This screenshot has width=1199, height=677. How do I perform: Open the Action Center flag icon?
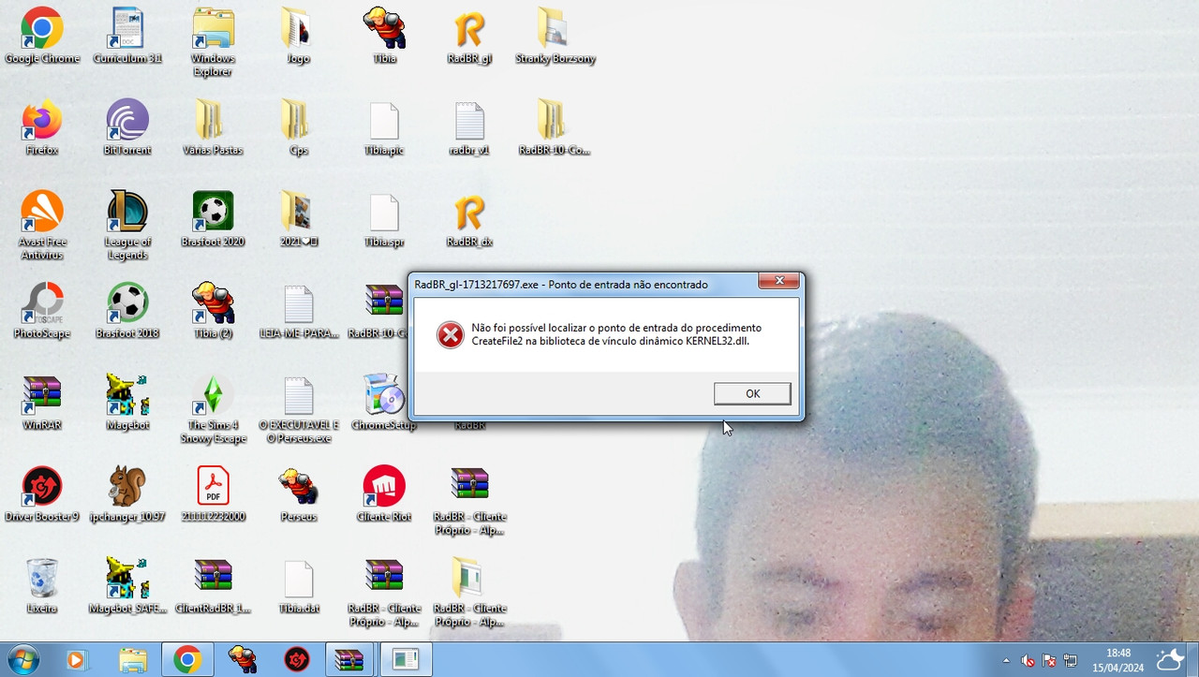click(1049, 660)
